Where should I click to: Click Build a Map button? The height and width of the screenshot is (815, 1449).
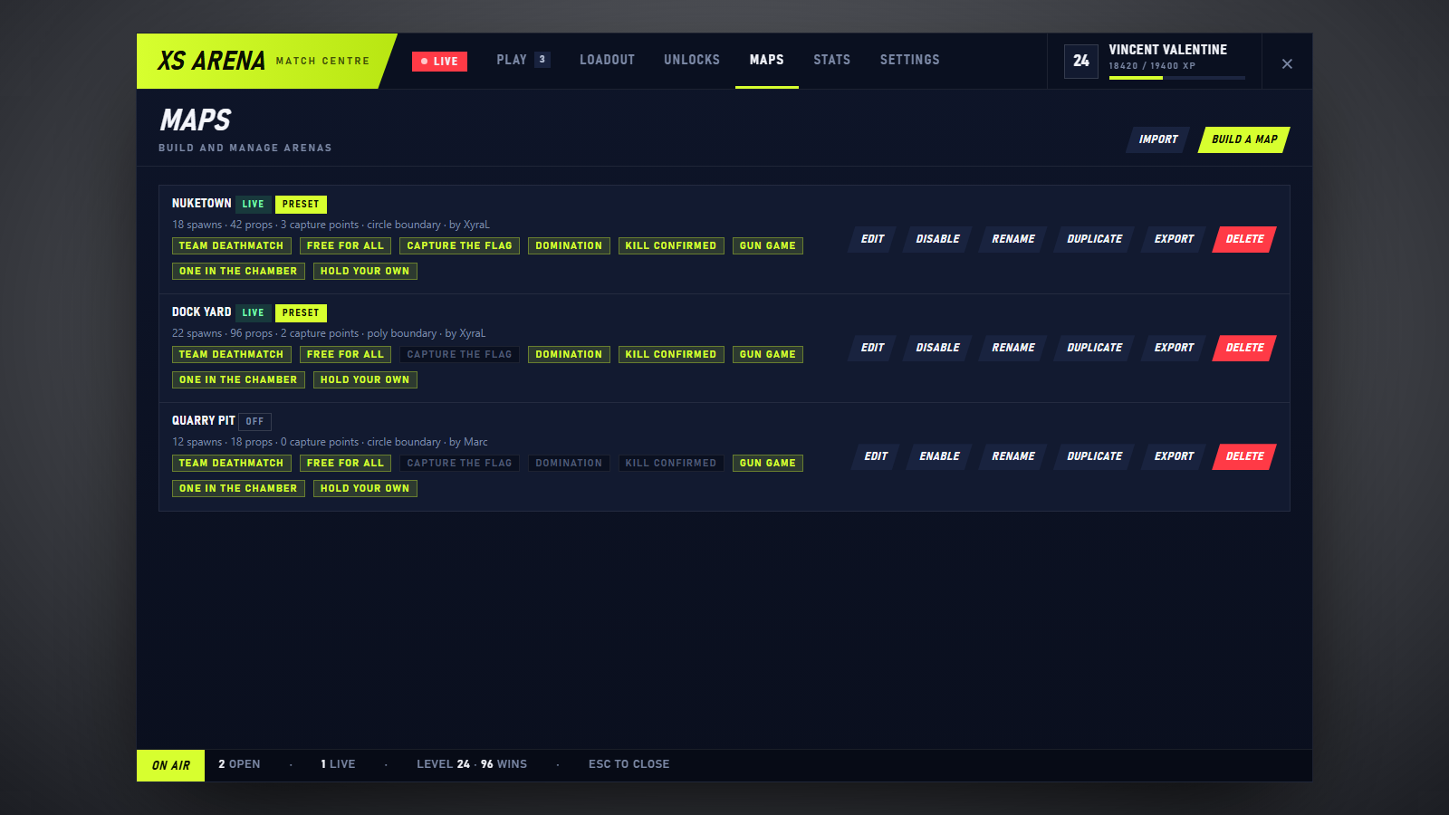[1243, 139]
